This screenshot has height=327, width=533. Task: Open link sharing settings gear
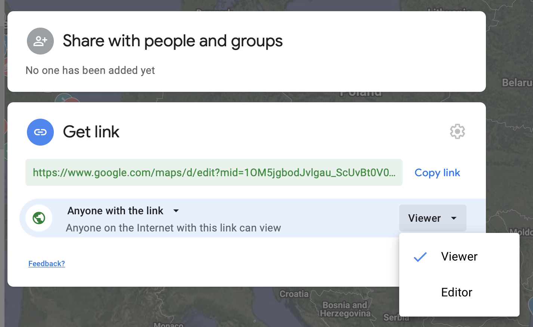click(x=457, y=132)
